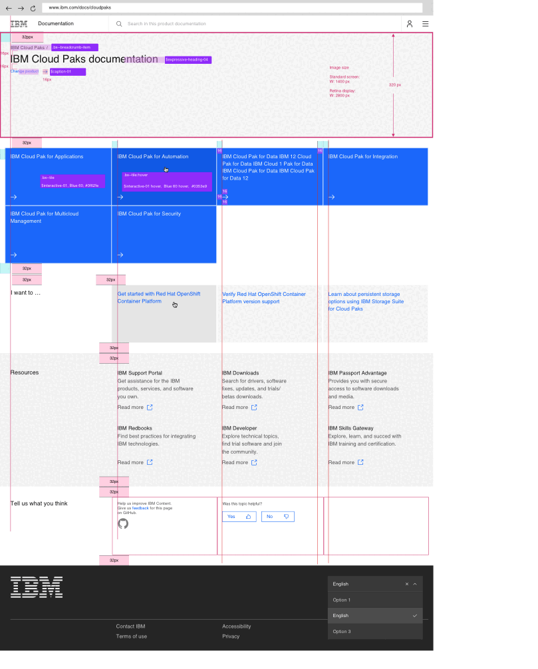Viewport: 538px width, 669px height.
Task: Click the IBM Cloud Paks breadcrumb link
Action: (27, 48)
